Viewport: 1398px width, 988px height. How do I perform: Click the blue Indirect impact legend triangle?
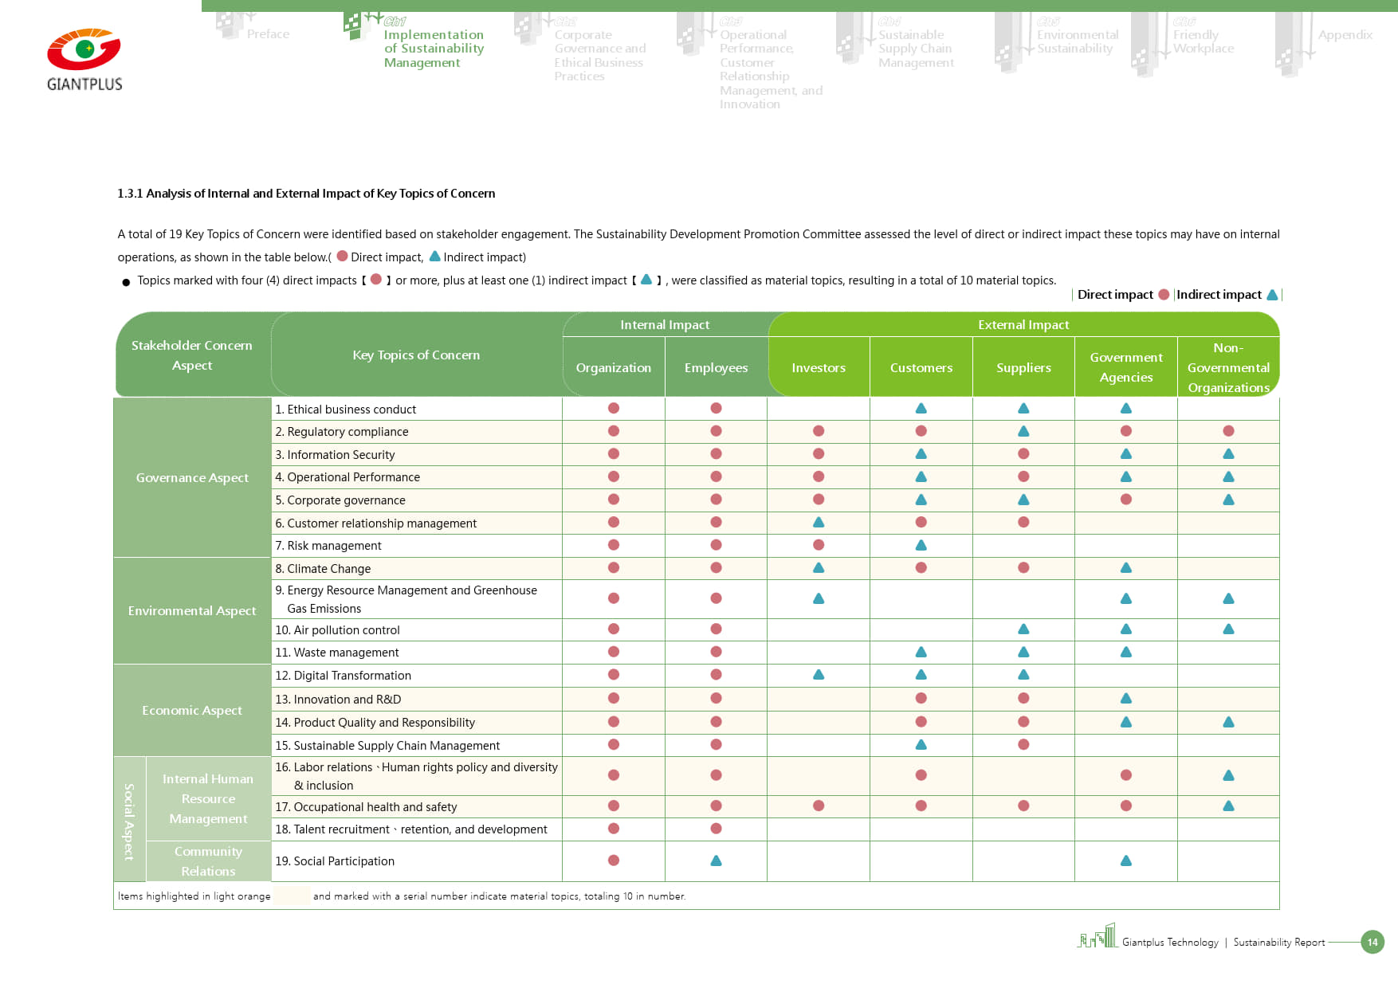point(1272,295)
